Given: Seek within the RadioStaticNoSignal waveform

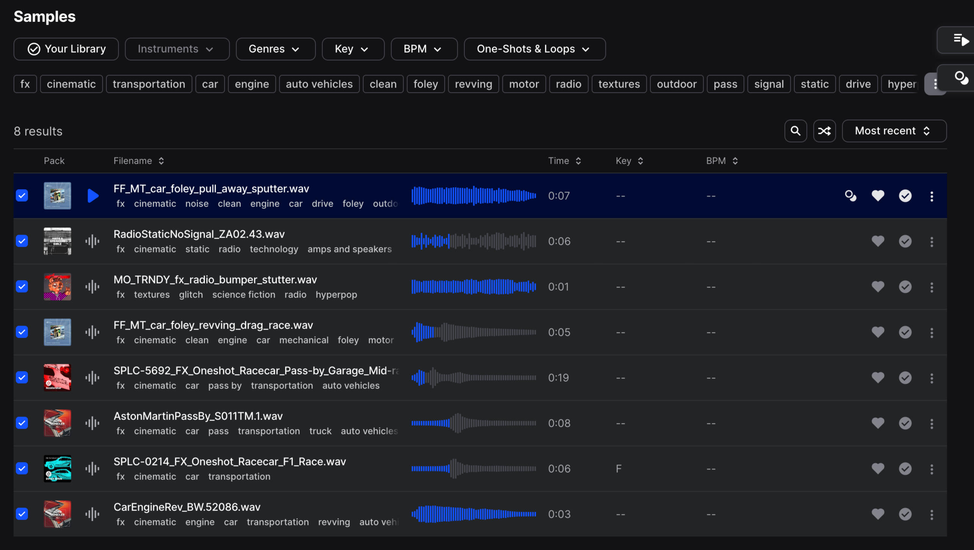Looking at the screenshot, I should [x=473, y=241].
